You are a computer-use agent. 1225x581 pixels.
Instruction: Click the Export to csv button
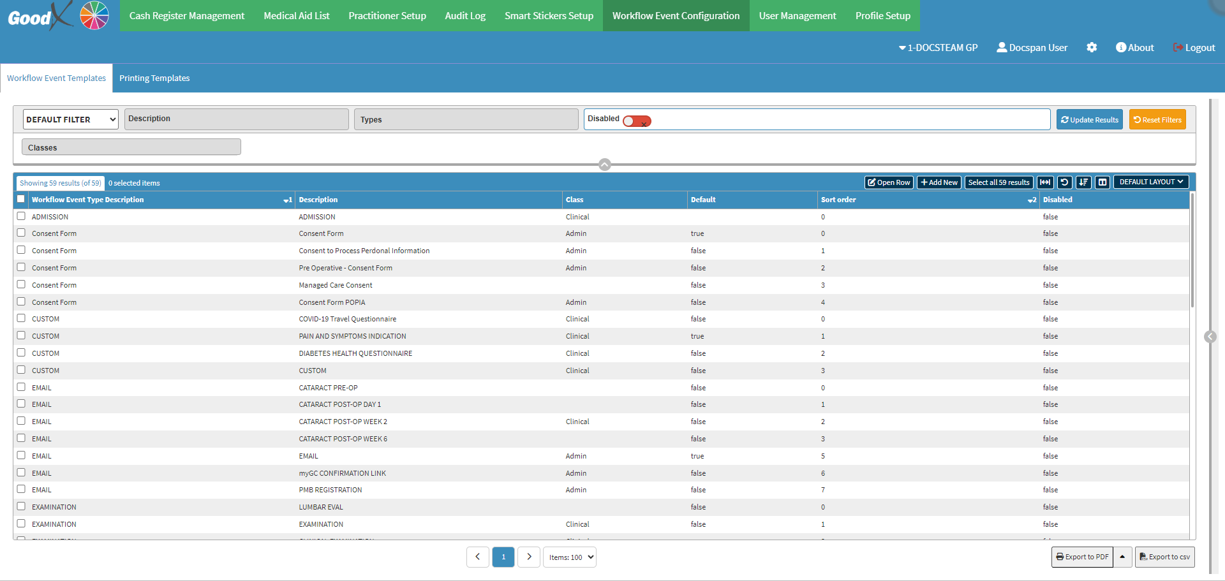tap(1164, 557)
